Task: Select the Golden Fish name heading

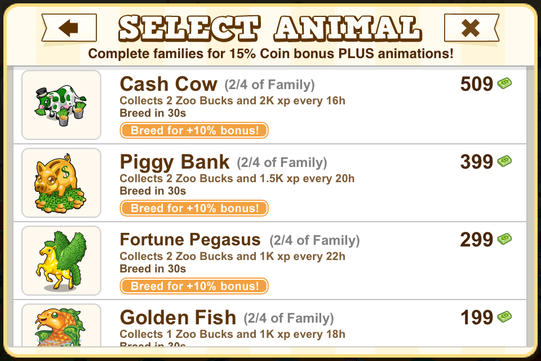Action: click(x=178, y=318)
